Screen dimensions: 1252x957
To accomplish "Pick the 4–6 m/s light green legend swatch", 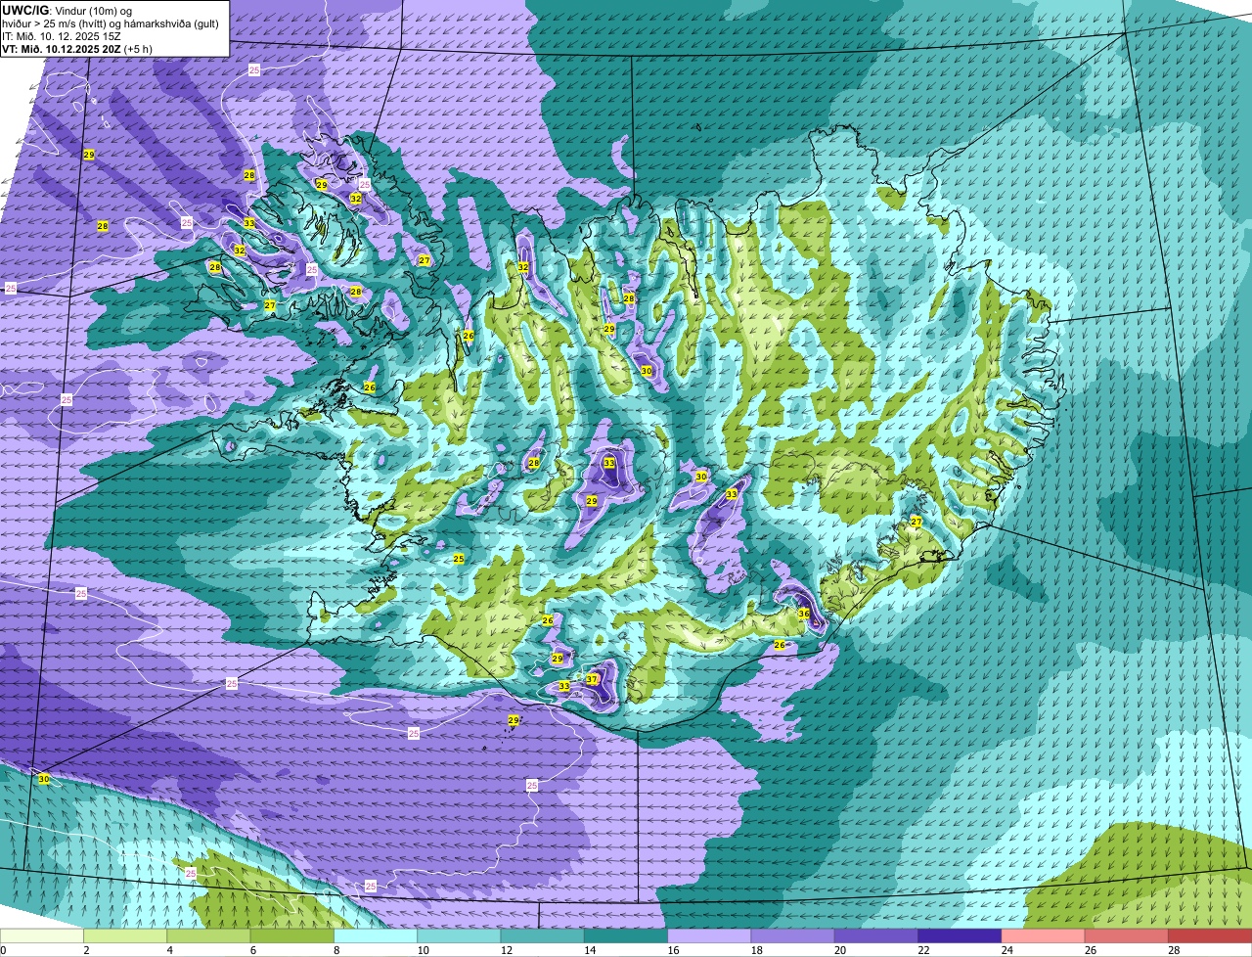I will (x=210, y=935).
